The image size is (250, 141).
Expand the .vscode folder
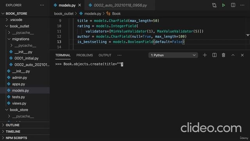coord(7,20)
